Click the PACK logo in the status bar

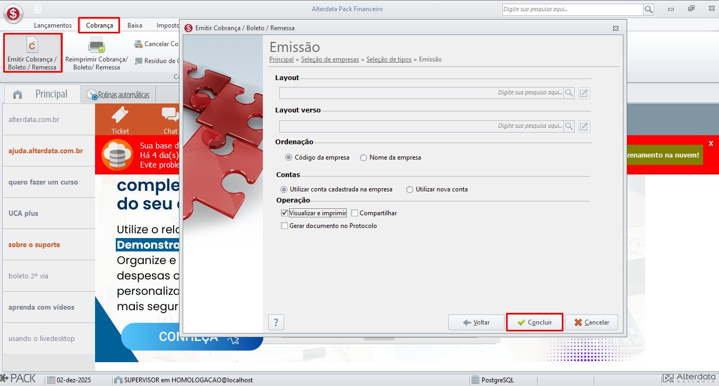[19, 379]
